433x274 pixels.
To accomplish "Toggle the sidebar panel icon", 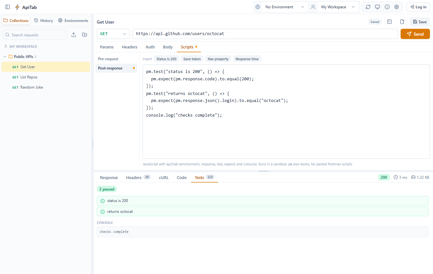I will pyautogui.click(x=8, y=7).
